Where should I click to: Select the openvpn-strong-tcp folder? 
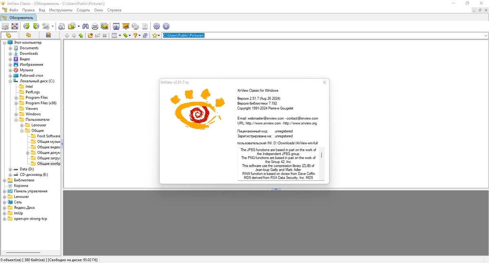31,219
